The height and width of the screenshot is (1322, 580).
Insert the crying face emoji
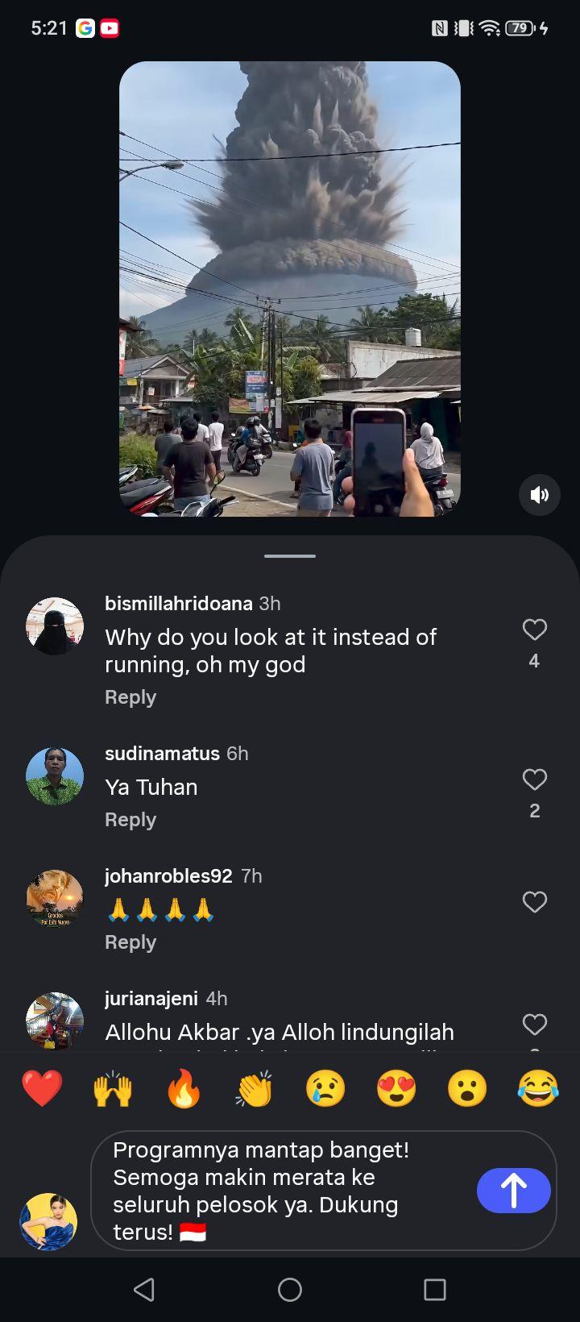click(x=325, y=1088)
